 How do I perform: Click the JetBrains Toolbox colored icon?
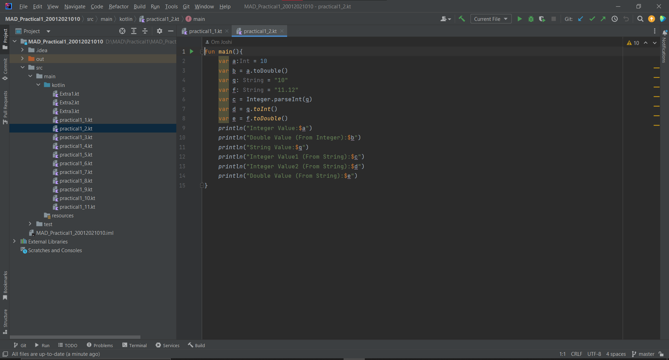coord(663,19)
